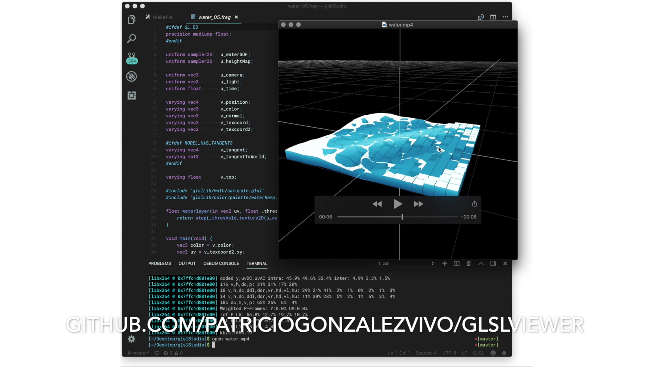Switch to the PROBLEMS panel tab
The width and height of the screenshot is (653, 367).
click(160, 263)
